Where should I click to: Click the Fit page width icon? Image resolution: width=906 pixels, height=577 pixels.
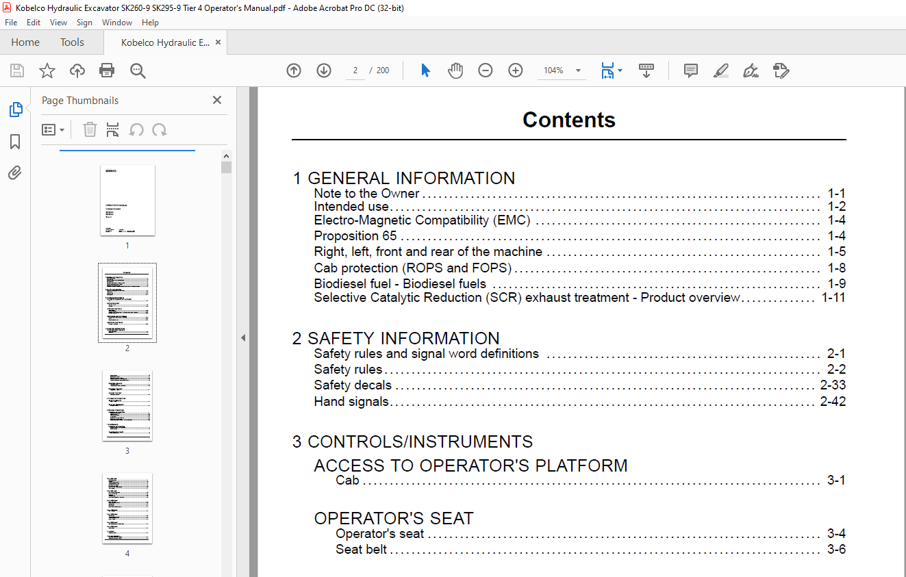coord(607,70)
